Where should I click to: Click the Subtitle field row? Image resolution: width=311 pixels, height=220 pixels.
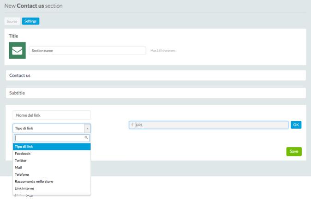point(155,93)
